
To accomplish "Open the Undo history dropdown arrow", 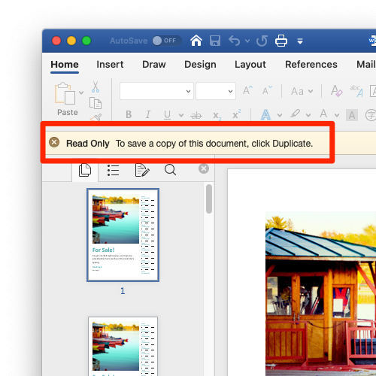I will coord(247,41).
